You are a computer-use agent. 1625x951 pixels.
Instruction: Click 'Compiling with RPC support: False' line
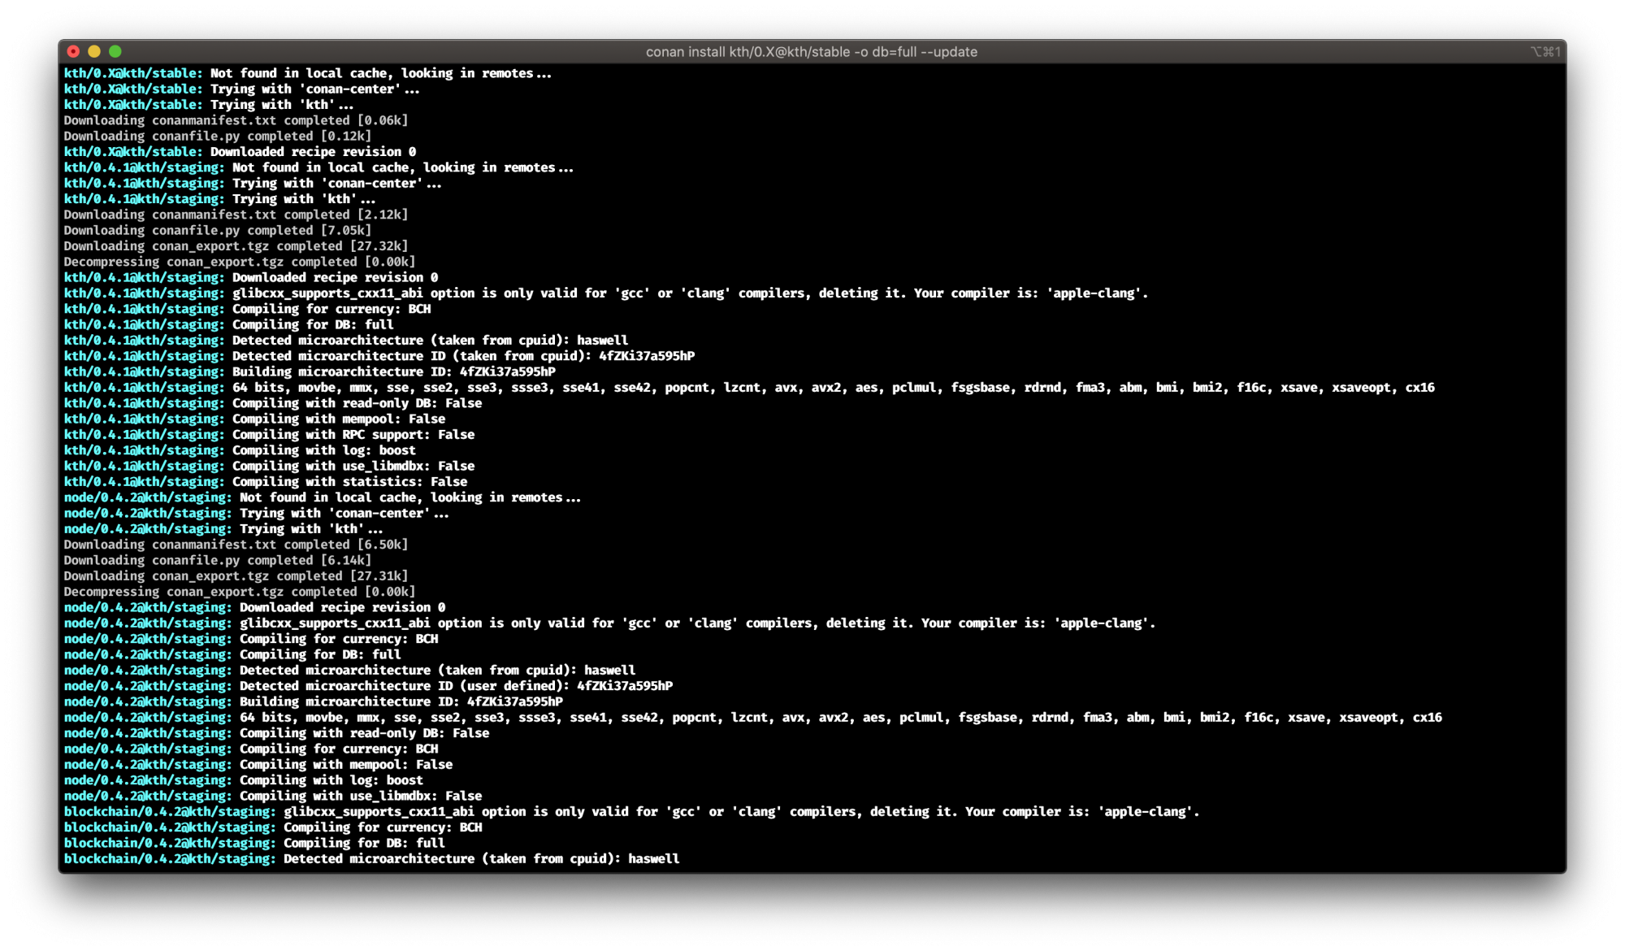point(270,435)
